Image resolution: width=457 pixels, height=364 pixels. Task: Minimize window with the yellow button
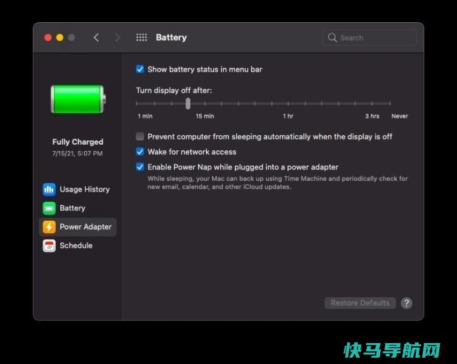(x=60, y=37)
